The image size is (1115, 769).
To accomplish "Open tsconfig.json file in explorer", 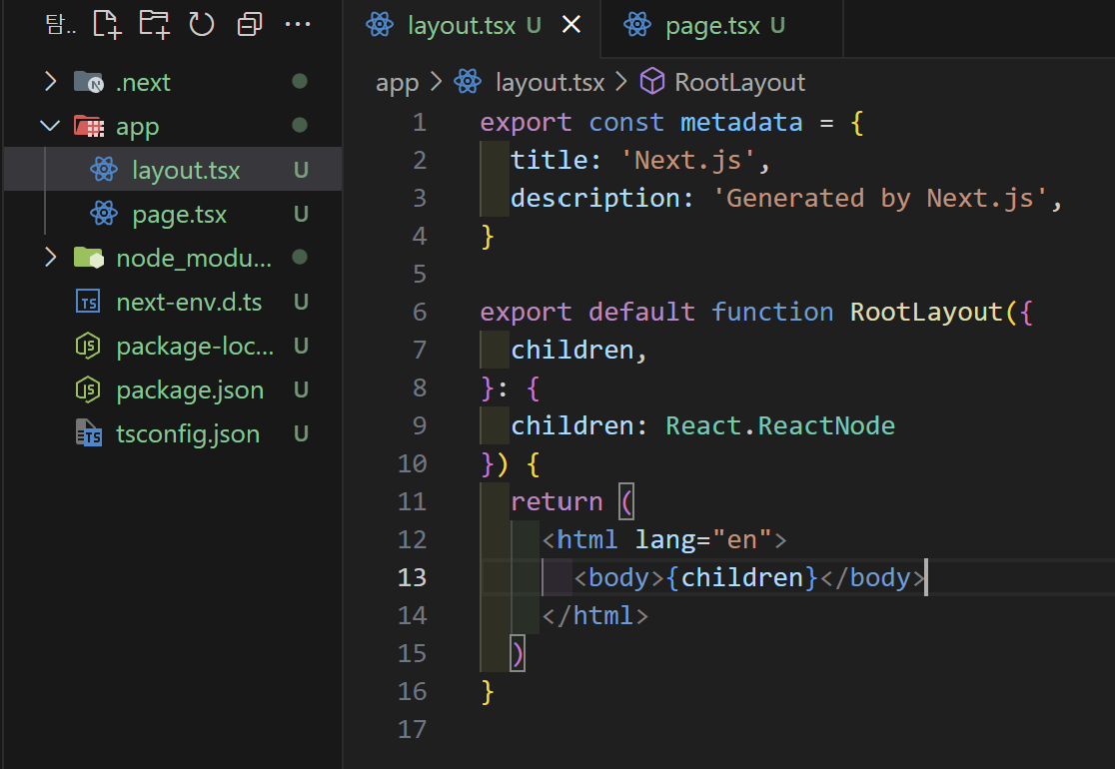I will tap(172, 434).
